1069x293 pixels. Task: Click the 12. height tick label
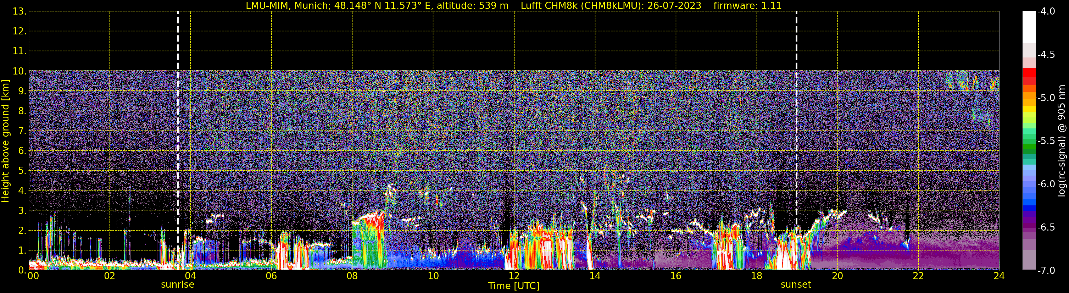tap(20, 31)
